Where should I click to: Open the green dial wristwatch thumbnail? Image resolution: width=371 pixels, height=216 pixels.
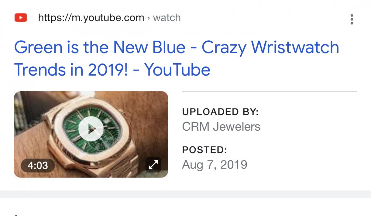point(91,134)
